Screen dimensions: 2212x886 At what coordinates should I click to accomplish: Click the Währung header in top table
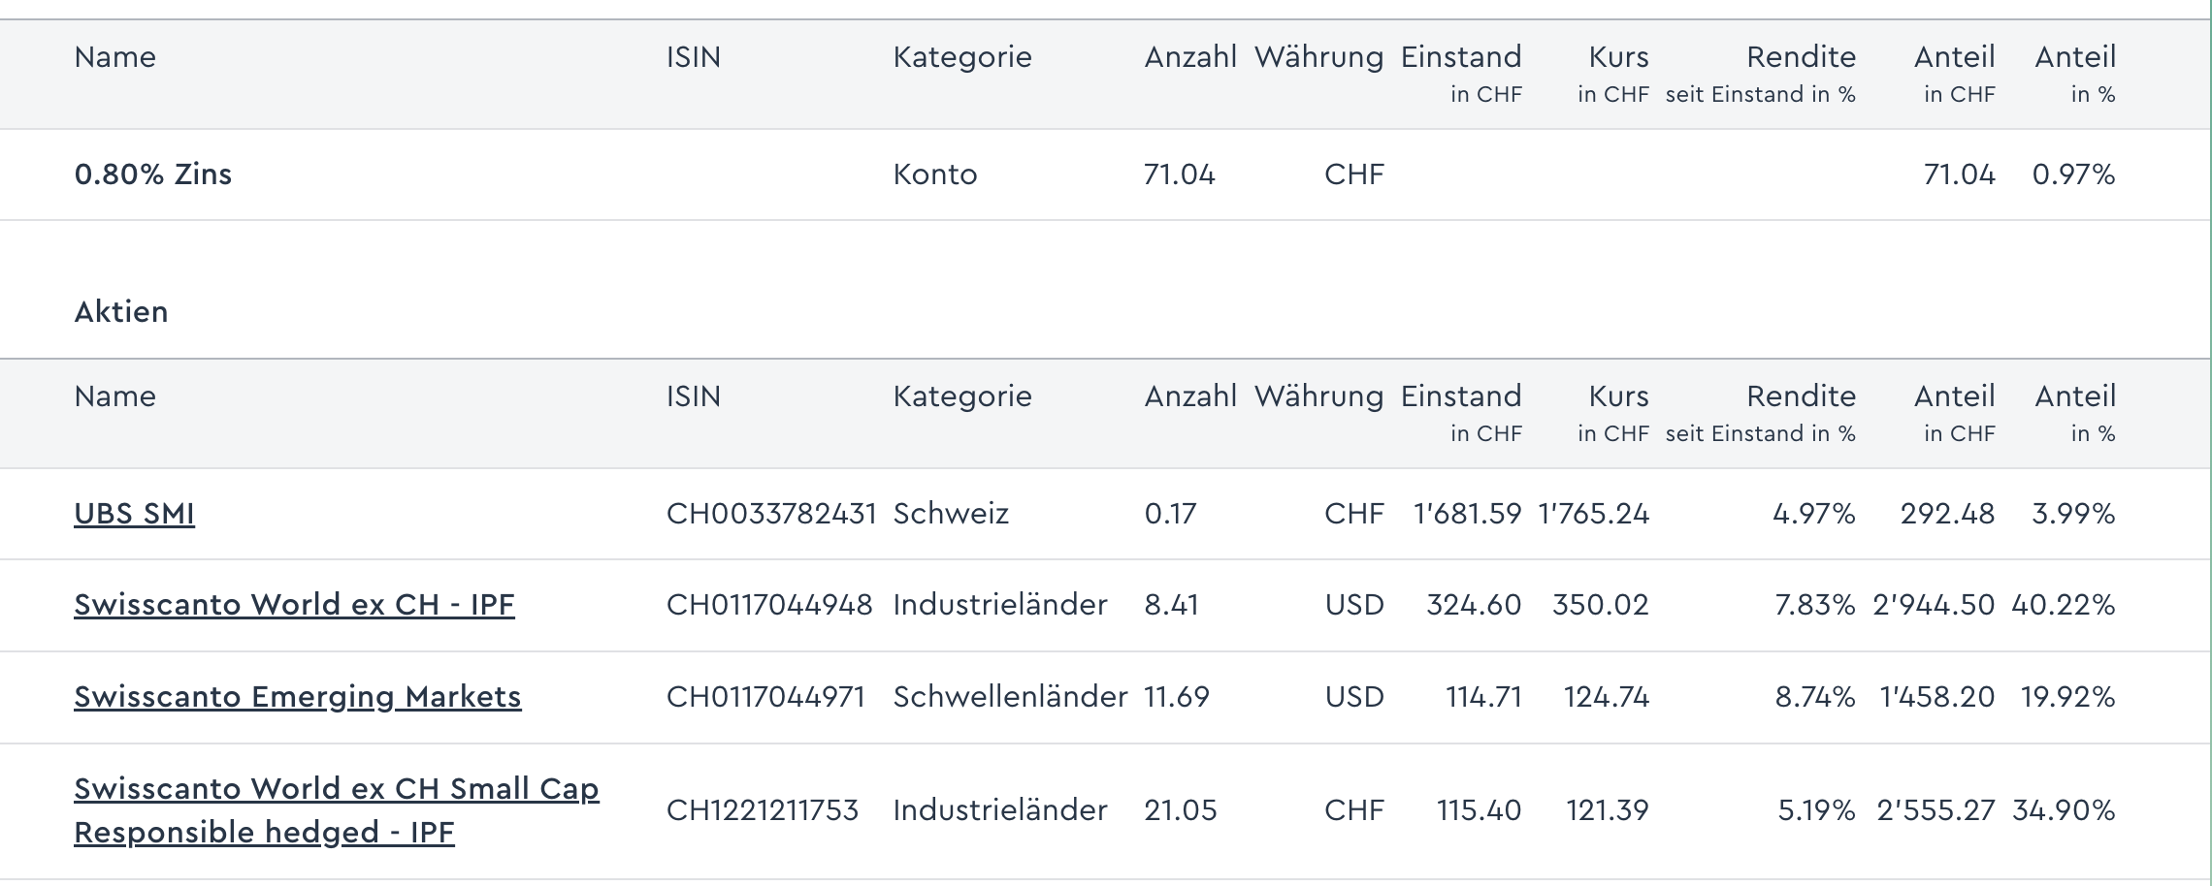pos(1319,57)
